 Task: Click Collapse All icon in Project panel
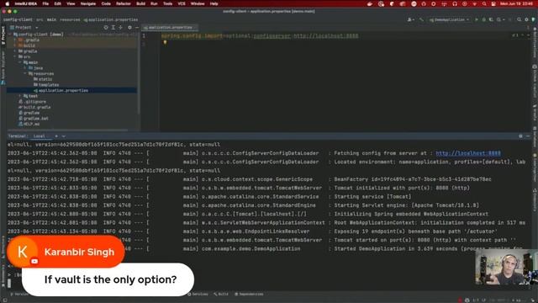120,28
